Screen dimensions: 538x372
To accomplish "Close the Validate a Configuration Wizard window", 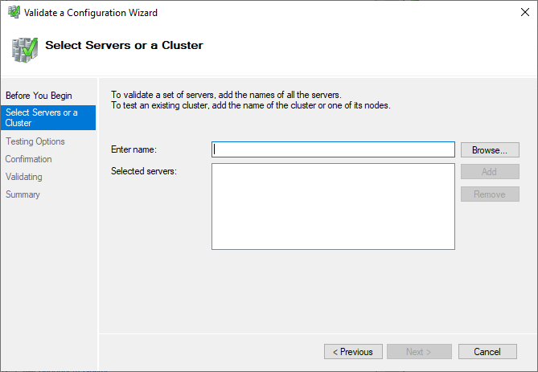I will point(519,13).
